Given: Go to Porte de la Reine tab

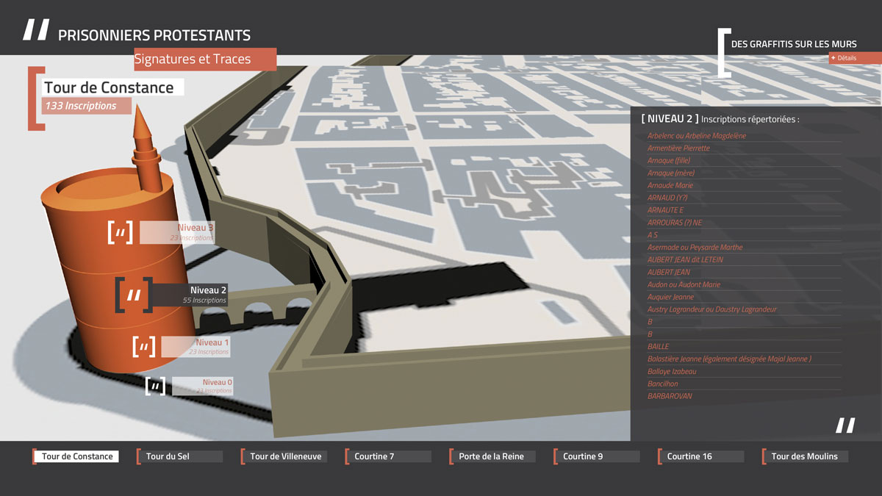Looking at the screenshot, I should (492, 456).
